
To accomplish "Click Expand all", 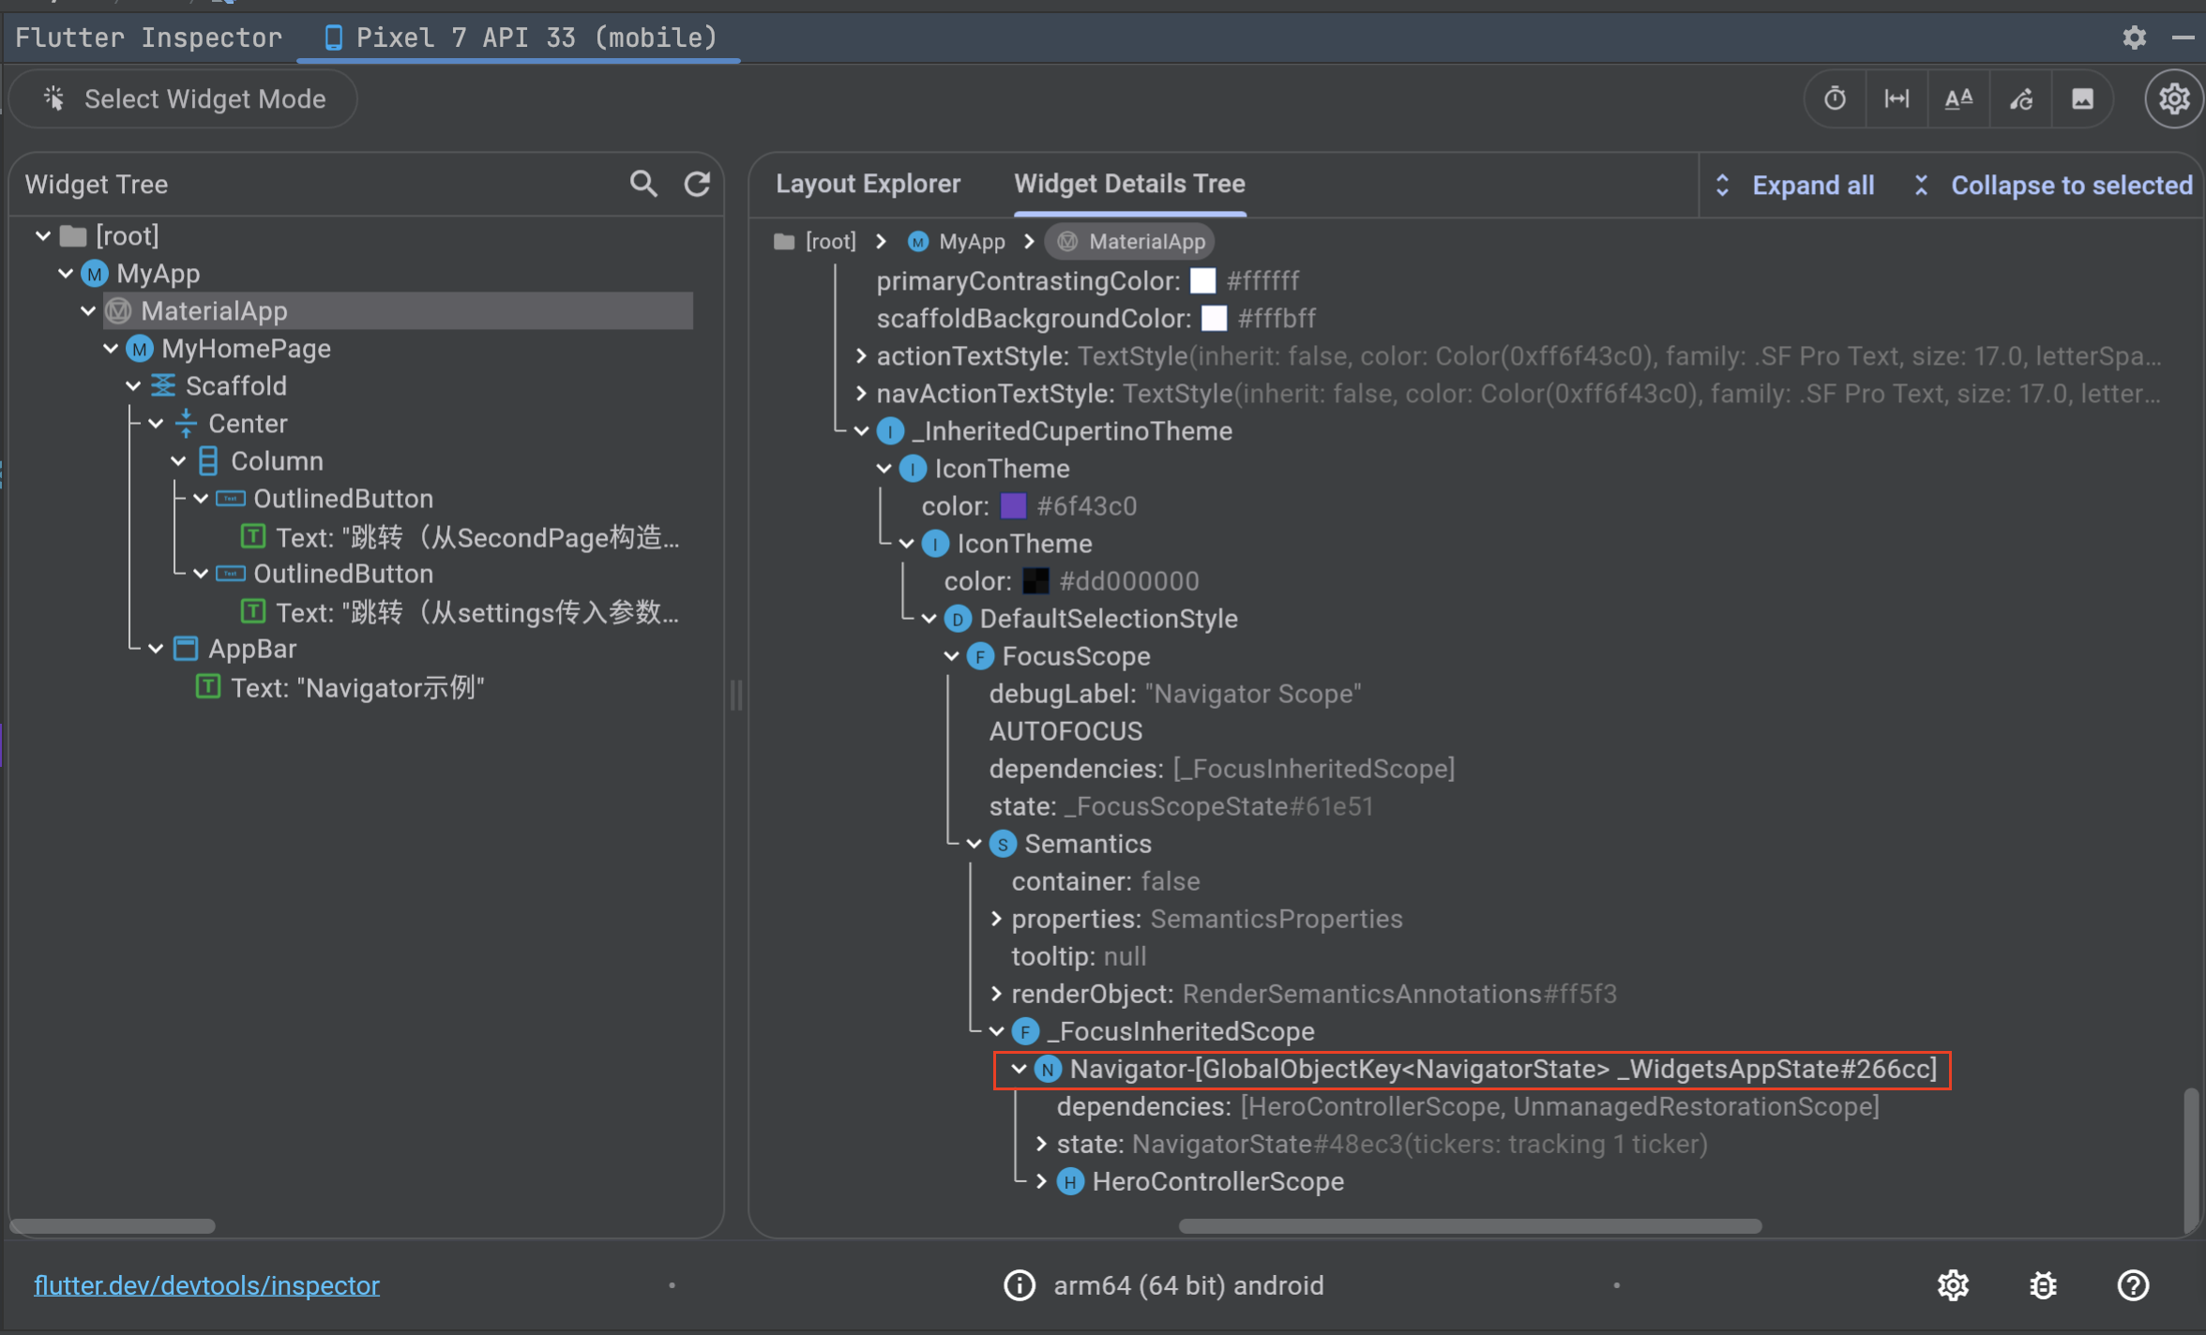I will coord(1794,186).
